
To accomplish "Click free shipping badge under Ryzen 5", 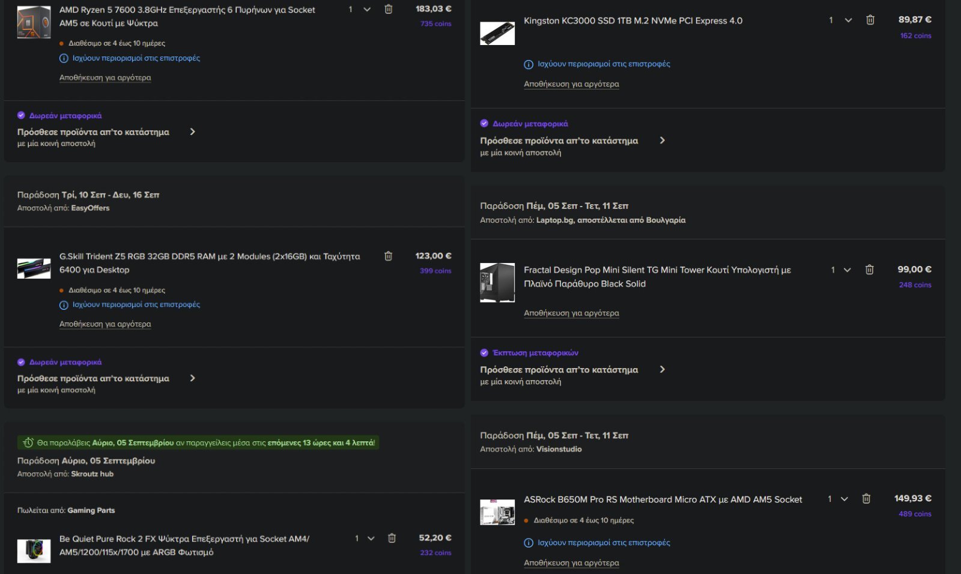I will (59, 116).
